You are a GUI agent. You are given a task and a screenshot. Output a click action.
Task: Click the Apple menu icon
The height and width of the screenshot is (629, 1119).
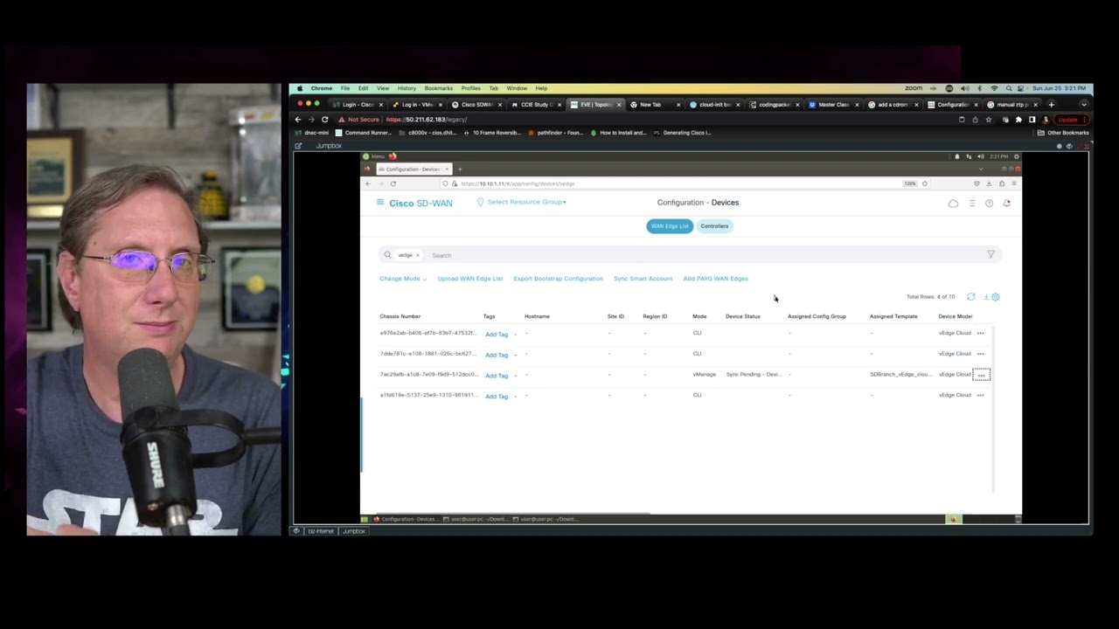(x=299, y=88)
